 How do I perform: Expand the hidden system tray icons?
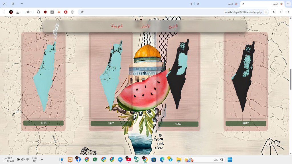click(x=42, y=159)
